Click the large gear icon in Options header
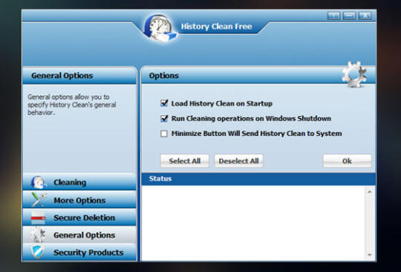 tap(354, 74)
